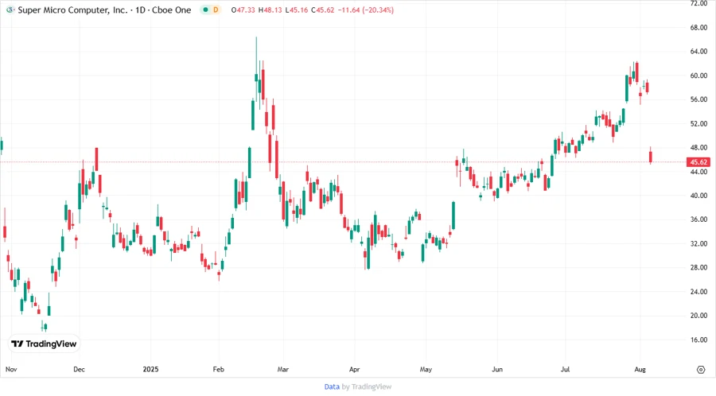716x396 pixels.
Task: Click the May label on time axis
Action: pyautogui.click(x=426, y=369)
